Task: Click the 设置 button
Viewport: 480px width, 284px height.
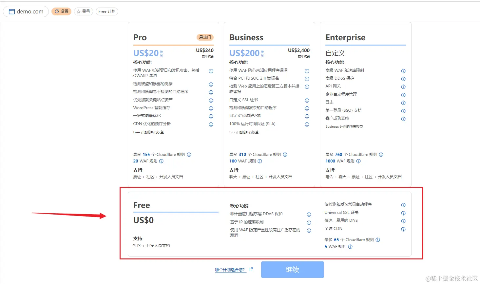Action: 61,11
